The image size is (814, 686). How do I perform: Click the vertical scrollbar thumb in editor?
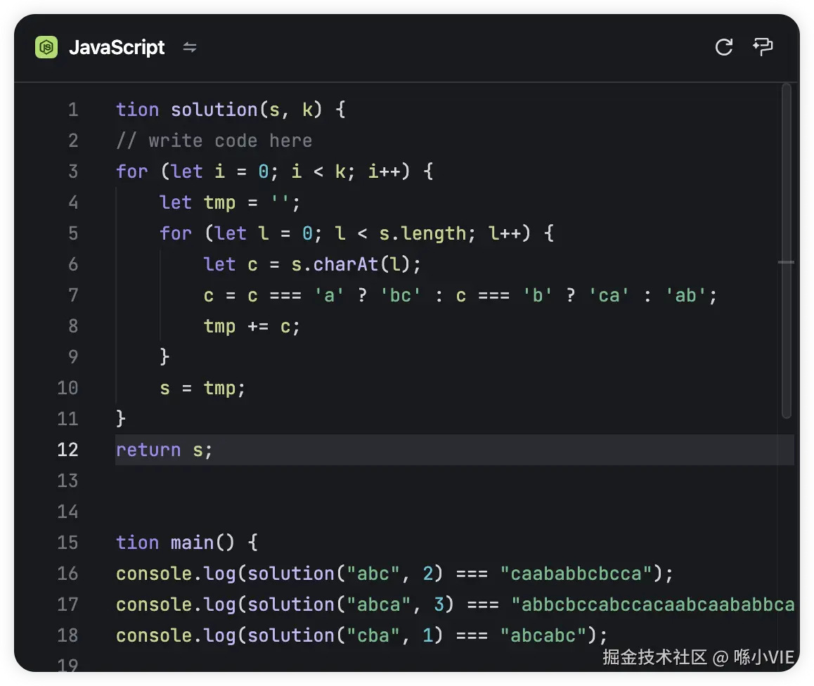coord(786,250)
